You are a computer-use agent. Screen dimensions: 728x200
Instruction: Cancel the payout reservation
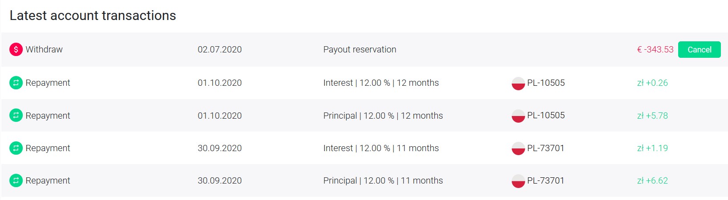tap(699, 50)
